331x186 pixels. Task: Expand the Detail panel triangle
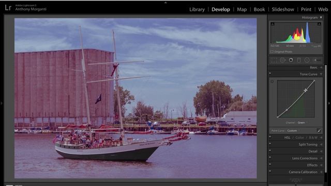pos(321,151)
